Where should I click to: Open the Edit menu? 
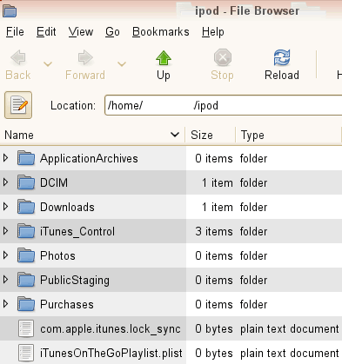46,32
